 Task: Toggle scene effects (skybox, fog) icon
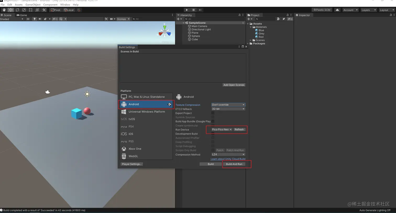[x=45, y=19]
